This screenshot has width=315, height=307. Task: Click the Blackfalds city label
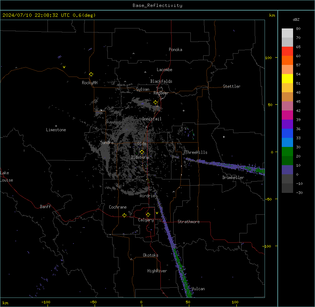tap(161, 81)
